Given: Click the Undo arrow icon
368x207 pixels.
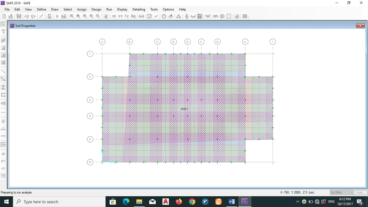Looking at the screenshot, I should 26,16.
